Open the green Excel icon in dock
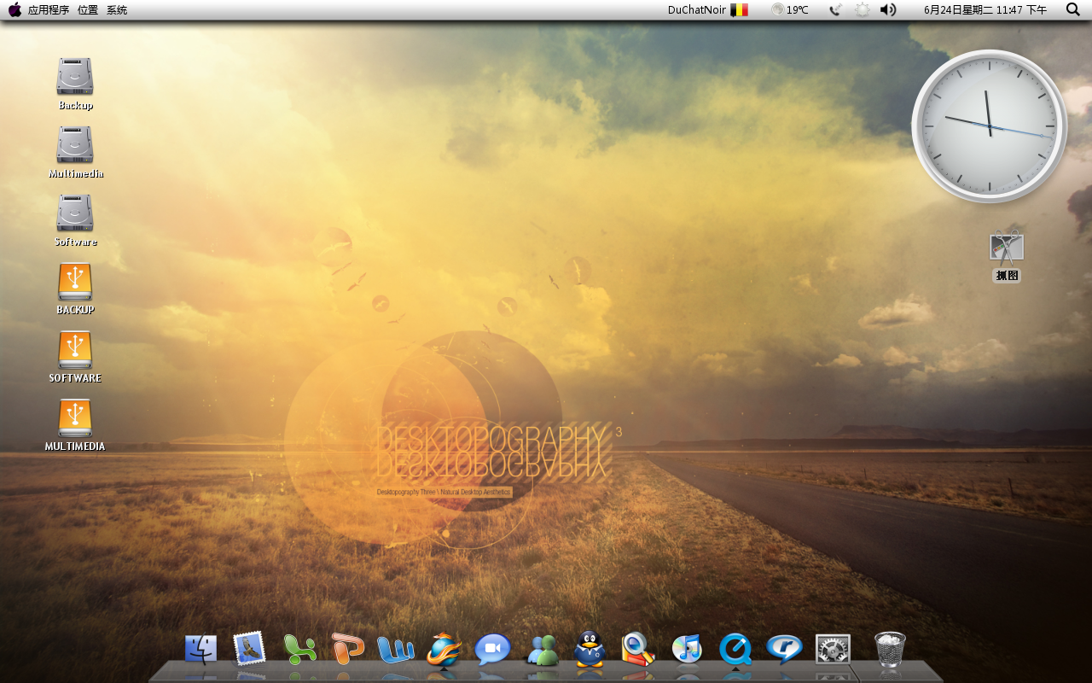1092x683 pixels. 299,649
